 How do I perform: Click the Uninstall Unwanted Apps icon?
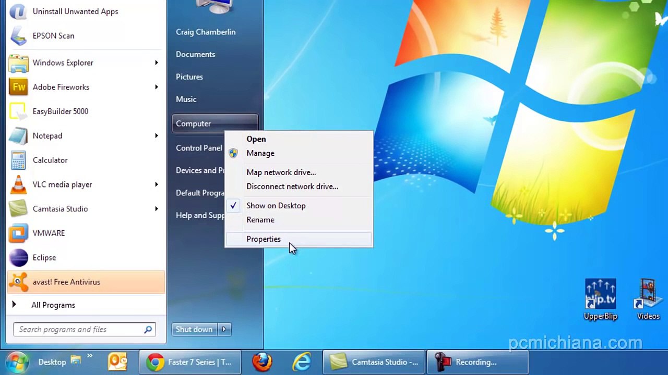[x=18, y=11]
